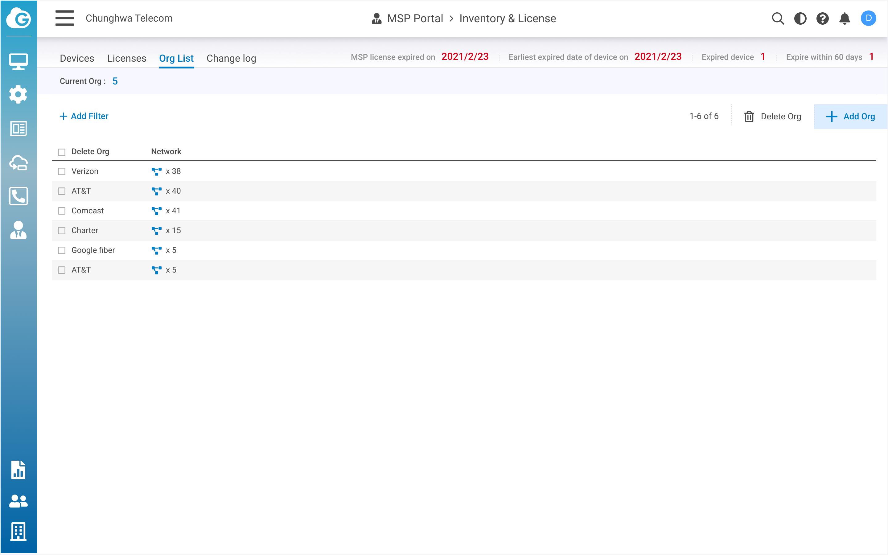Open the help question mark icon
The height and width of the screenshot is (555, 888).
(822, 18)
